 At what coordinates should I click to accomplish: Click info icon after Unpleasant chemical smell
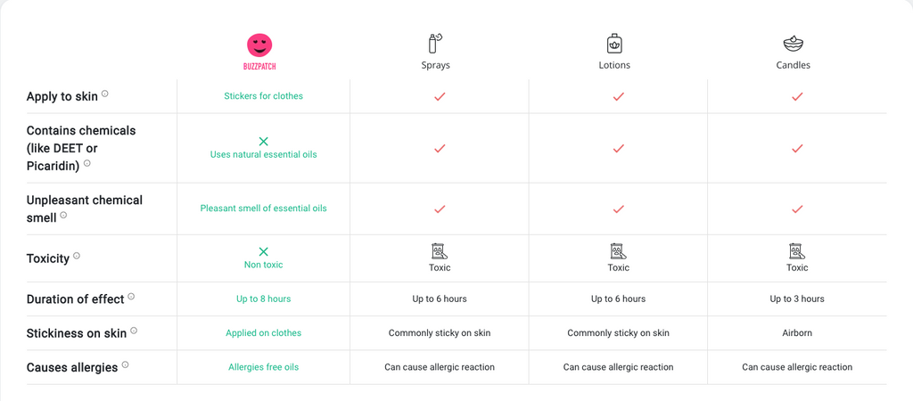[x=63, y=215]
